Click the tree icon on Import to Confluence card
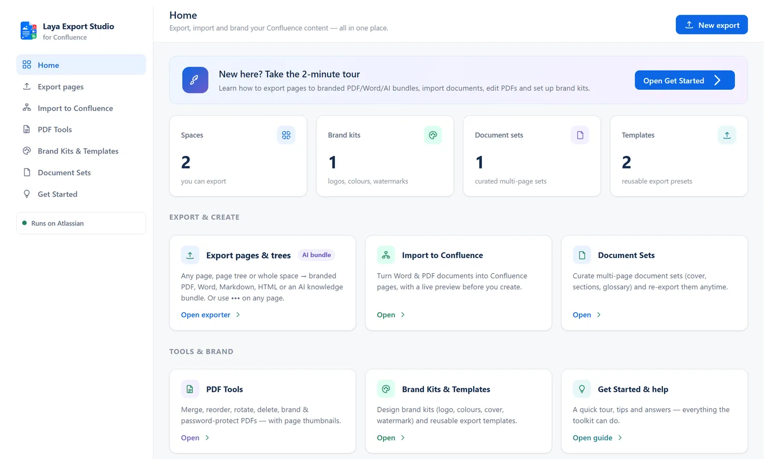The image size is (780, 459). (x=386, y=255)
